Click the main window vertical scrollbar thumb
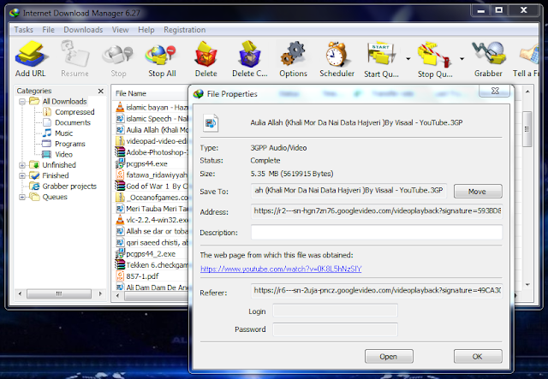 pyautogui.click(x=527, y=129)
